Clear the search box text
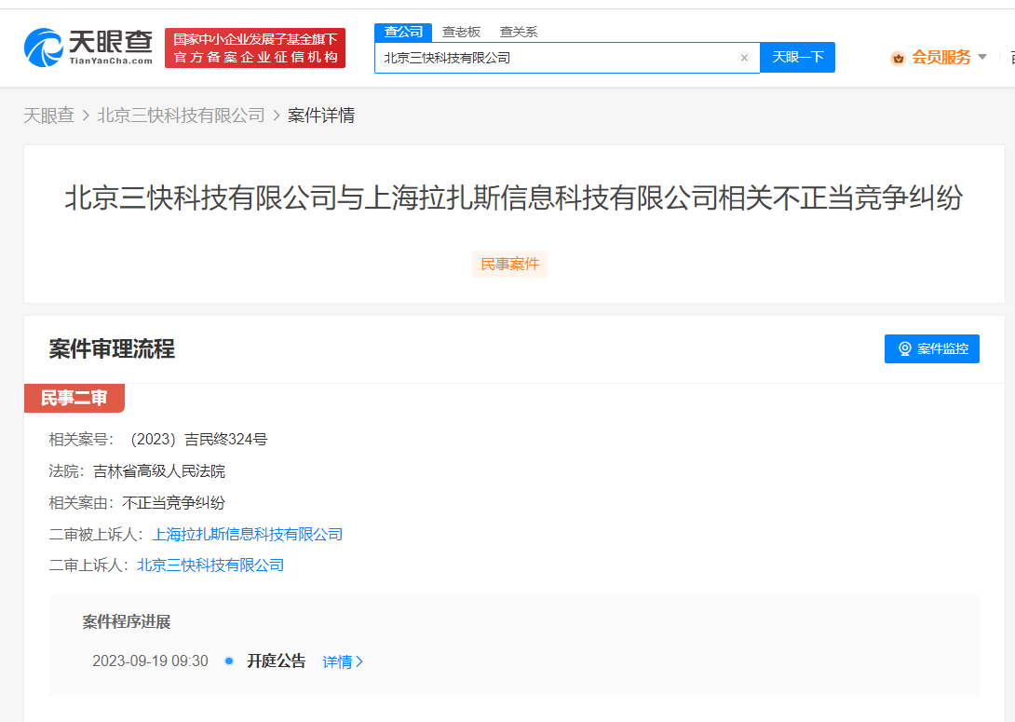This screenshot has width=1015, height=722. click(744, 58)
